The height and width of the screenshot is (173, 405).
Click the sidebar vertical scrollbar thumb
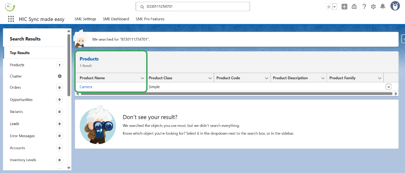pos(69,65)
